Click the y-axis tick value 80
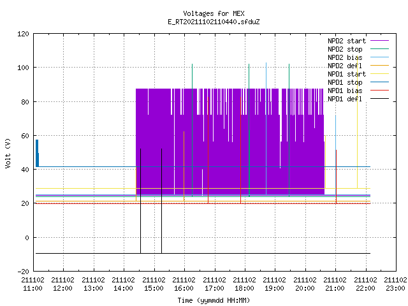 point(25,102)
